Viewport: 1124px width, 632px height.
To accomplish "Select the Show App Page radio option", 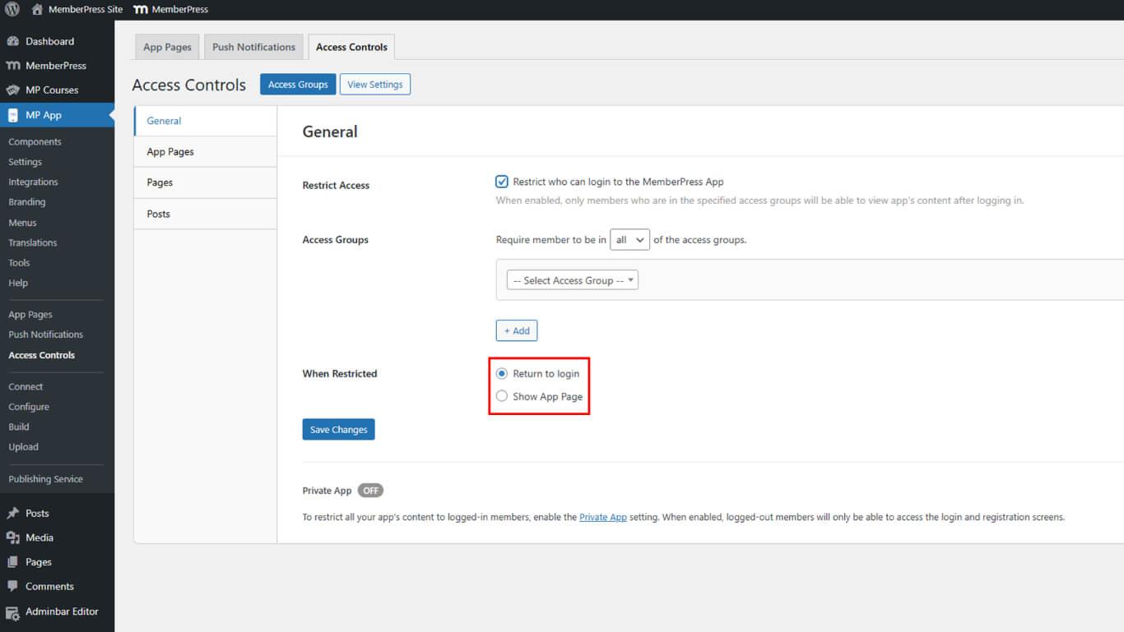I will coord(502,396).
